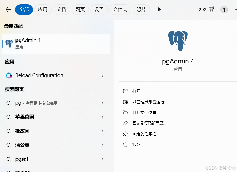The width and height of the screenshot is (237, 172).
Task: Click the search icon beside 苹果官网
Action: coord(9,117)
